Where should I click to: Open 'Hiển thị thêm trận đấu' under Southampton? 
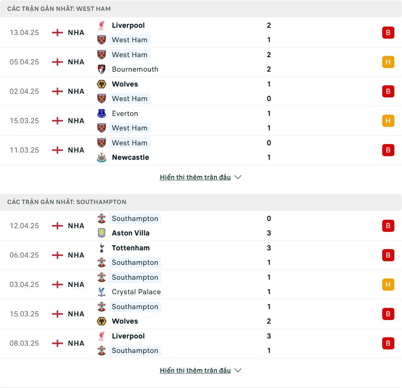(195, 370)
